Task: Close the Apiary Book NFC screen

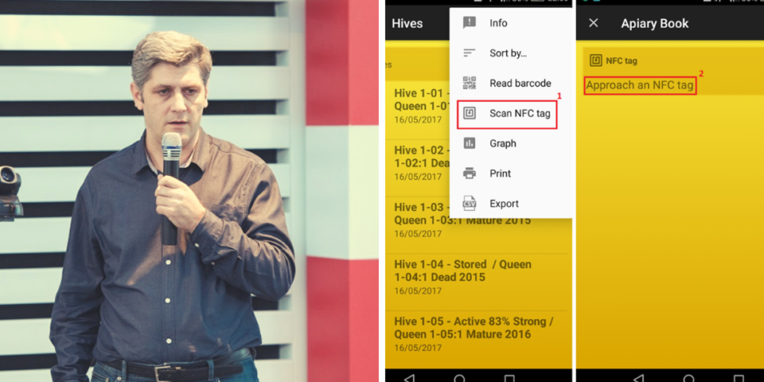Action: pyautogui.click(x=593, y=23)
